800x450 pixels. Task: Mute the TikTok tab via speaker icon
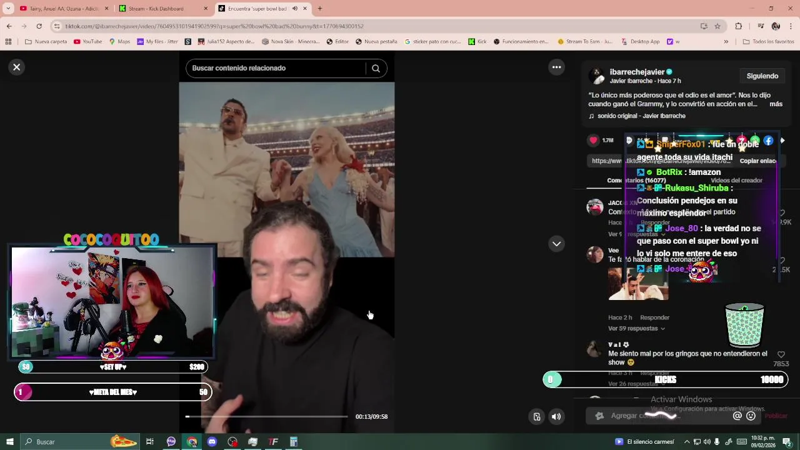click(x=294, y=9)
